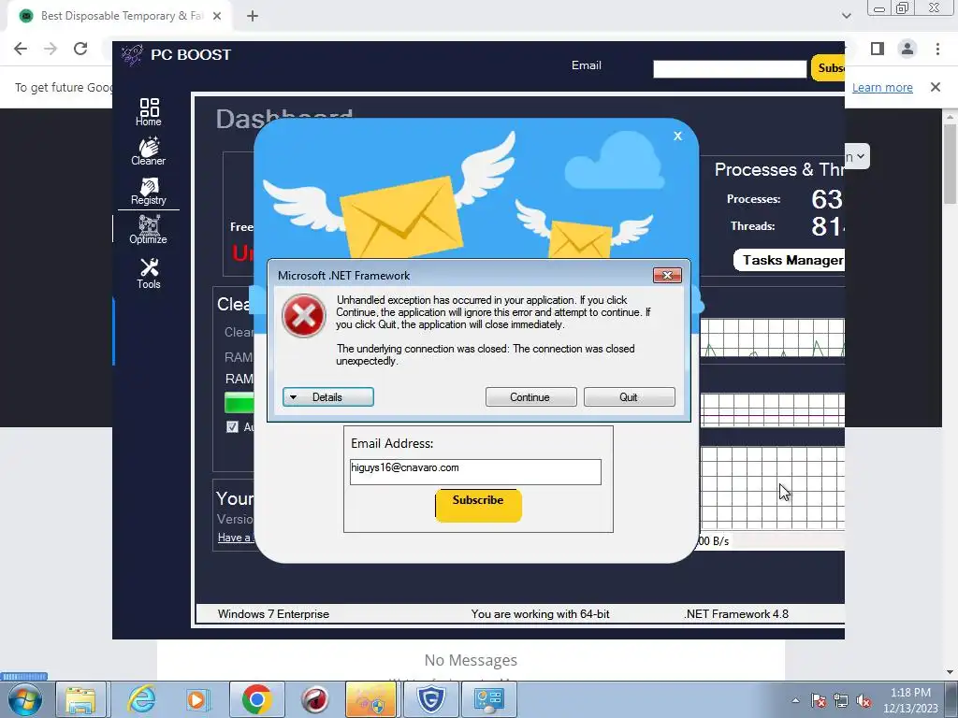Click the Learn more link in Chrome

point(882,87)
